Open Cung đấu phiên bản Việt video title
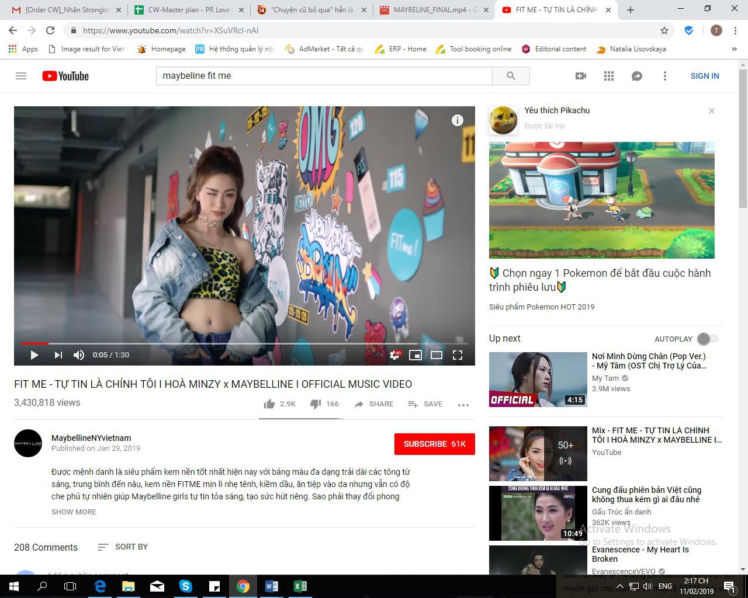Screen dimensions: 748x598 tap(647, 495)
